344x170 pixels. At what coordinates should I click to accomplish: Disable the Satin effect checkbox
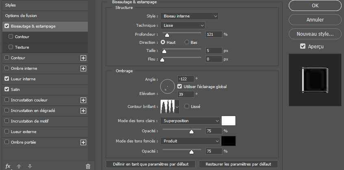(x=7, y=90)
